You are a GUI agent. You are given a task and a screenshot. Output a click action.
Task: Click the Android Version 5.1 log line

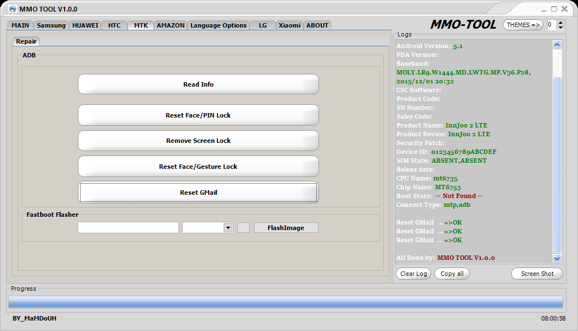[429, 46]
